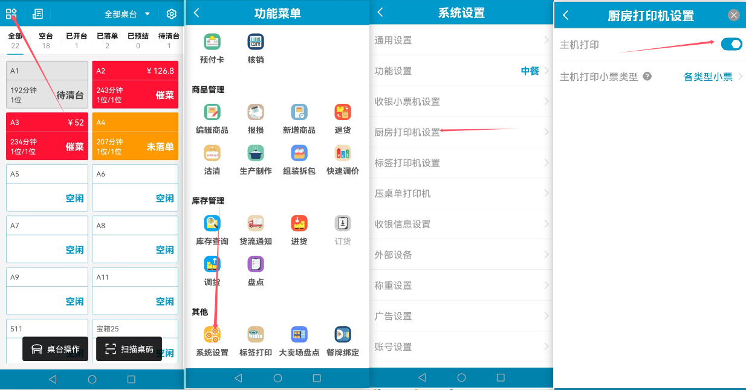Image resolution: width=746 pixels, height=390 pixels.
Task: Open 压桌单打印机 row
Action: tap(461, 193)
